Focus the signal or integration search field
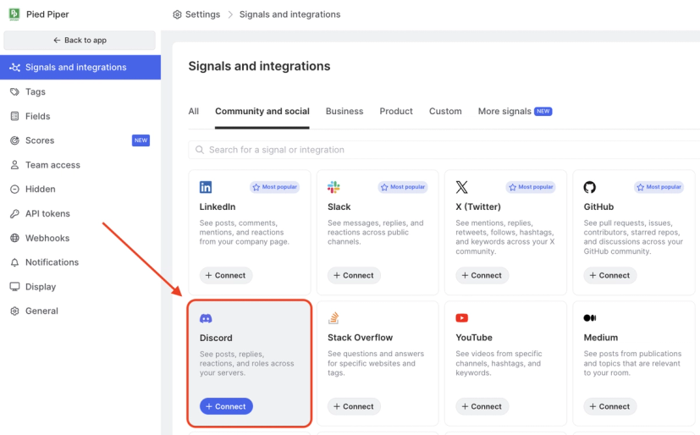This screenshot has width=700, height=435. tap(444, 150)
